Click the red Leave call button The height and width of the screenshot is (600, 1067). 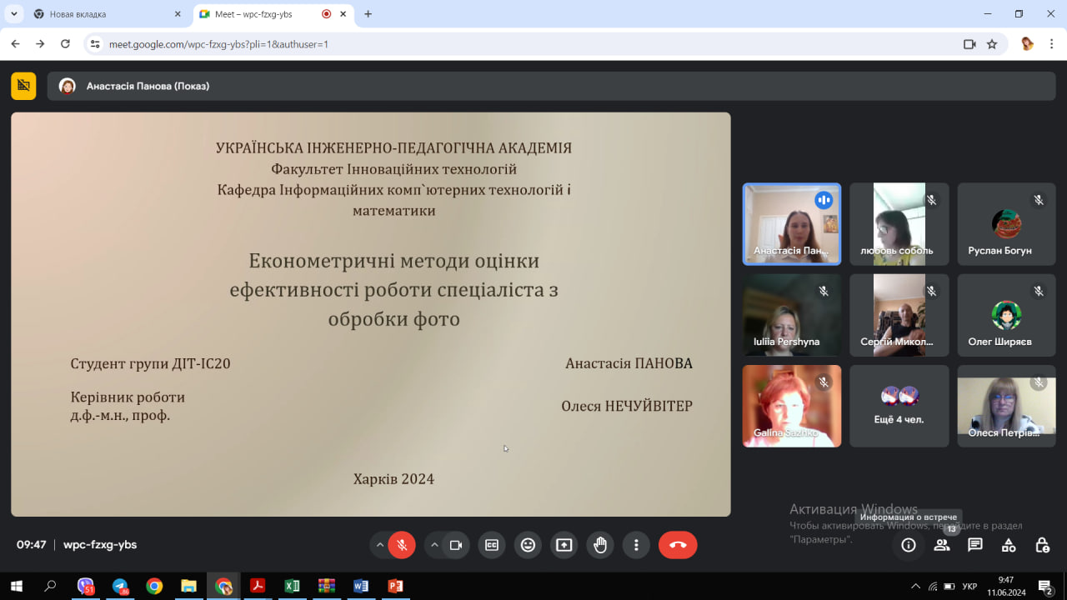677,545
